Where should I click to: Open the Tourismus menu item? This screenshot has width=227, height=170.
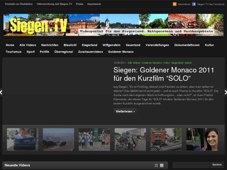point(14,52)
